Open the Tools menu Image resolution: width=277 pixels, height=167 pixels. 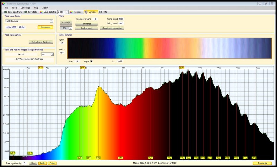pos(14,7)
